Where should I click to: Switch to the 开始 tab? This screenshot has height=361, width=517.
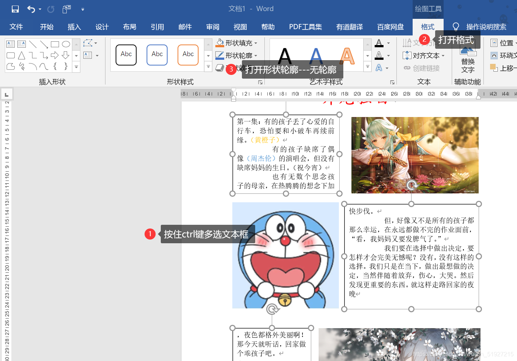[x=47, y=27]
